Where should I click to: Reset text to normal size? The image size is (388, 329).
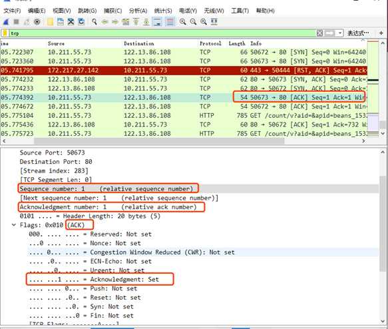coord(204,22)
